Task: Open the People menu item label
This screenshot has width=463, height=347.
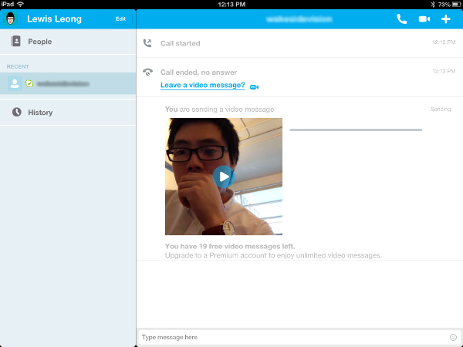Action: 40,42
